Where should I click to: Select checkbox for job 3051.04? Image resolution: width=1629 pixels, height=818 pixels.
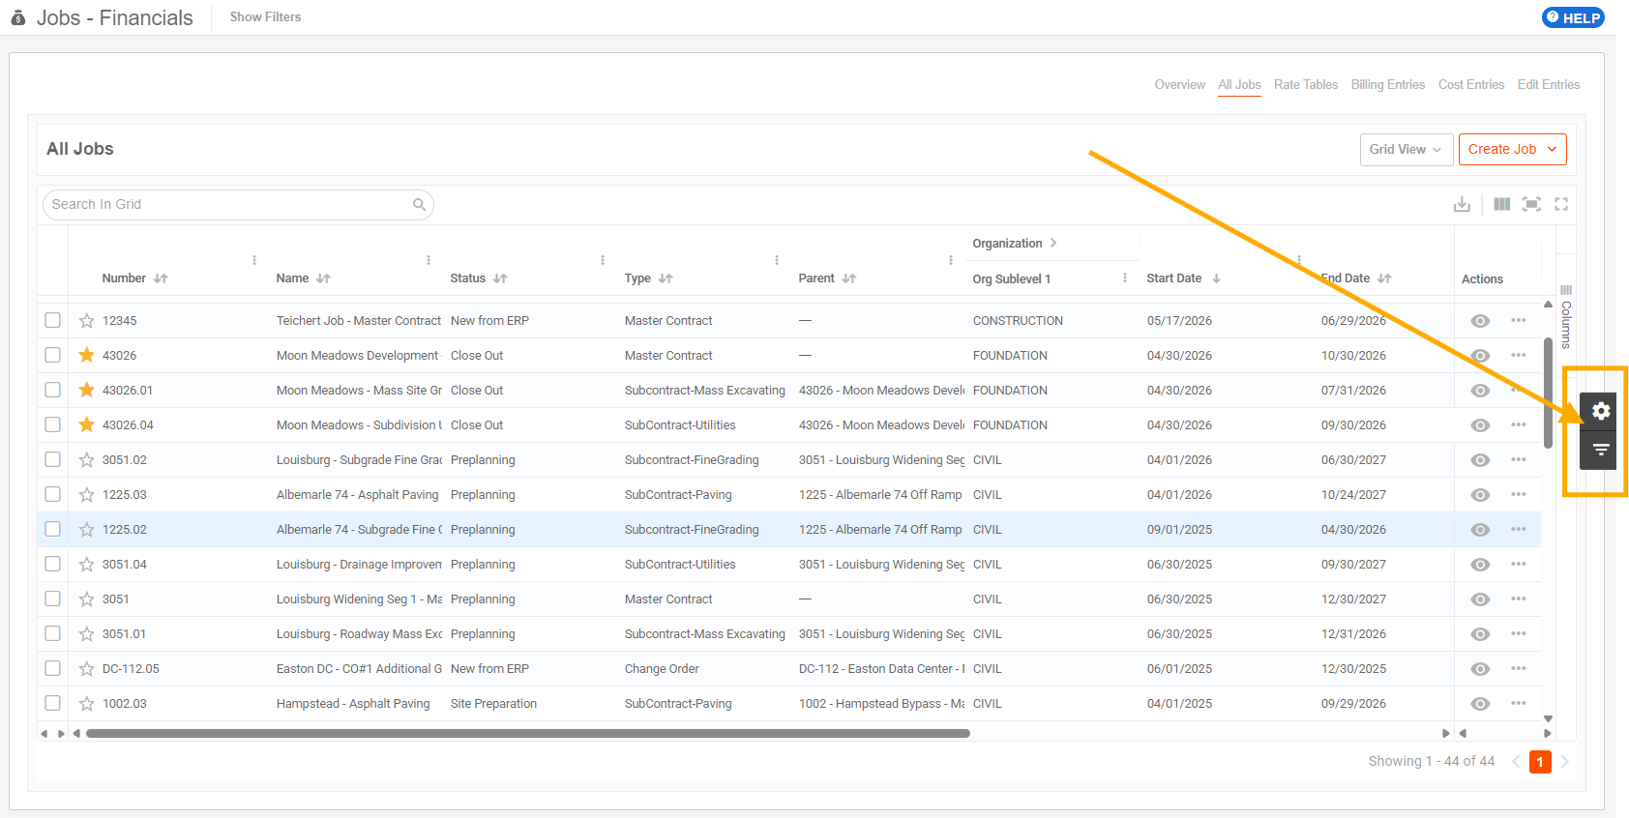[x=52, y=564]
